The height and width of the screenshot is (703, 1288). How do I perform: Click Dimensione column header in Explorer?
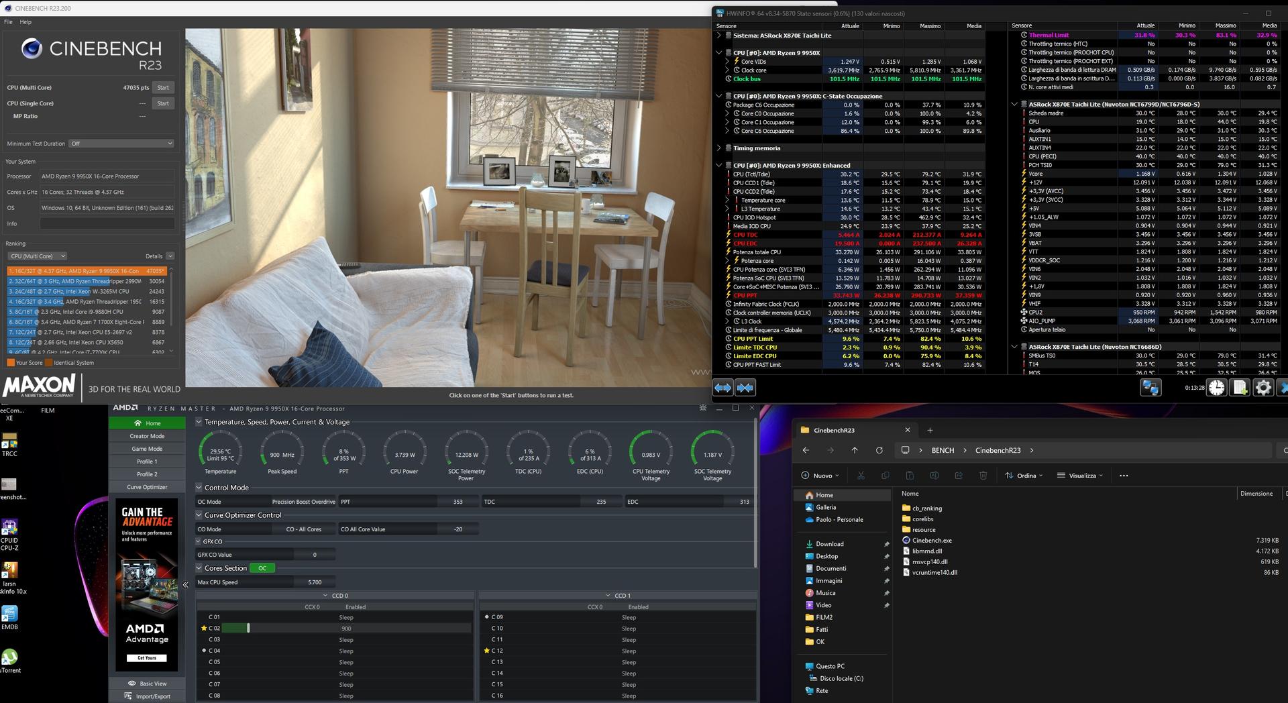(x=1256, y=494)
